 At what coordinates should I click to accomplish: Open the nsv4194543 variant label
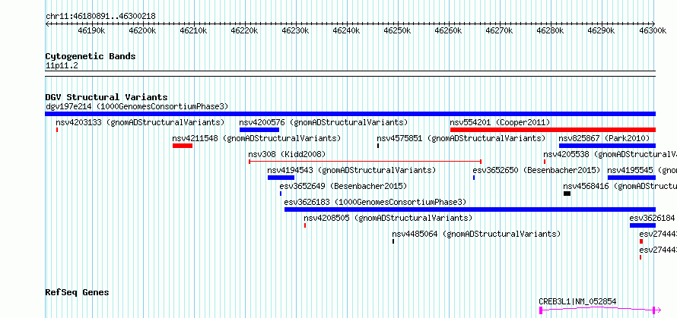[351, 170]
